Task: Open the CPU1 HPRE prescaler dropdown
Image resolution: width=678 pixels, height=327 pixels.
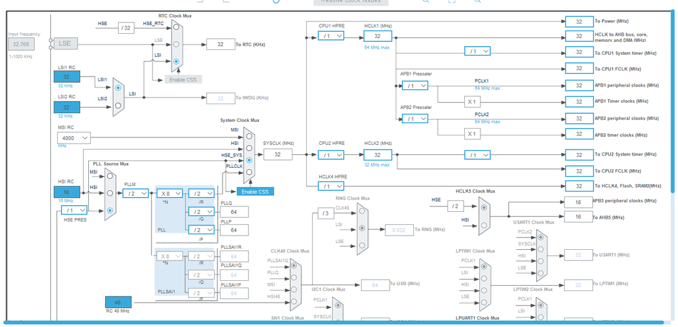Action: [x=331, y=36]
